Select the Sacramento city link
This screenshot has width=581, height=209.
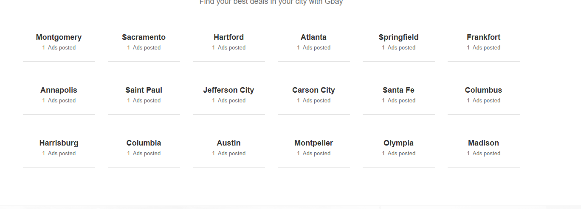point(144,37)
